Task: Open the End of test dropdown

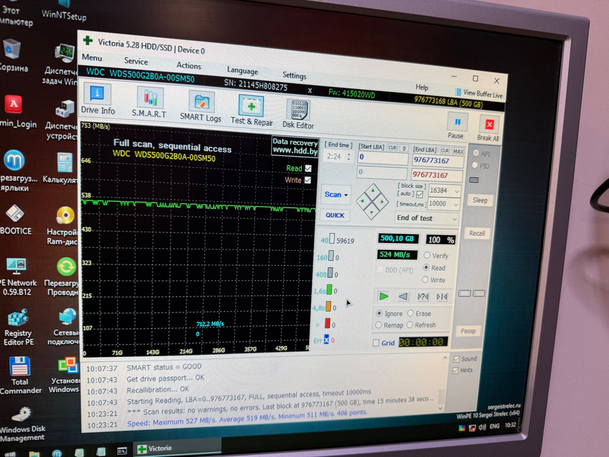Action: (x=426, y=218)
